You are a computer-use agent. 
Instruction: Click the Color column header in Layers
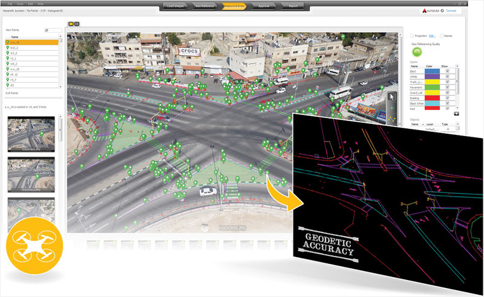[429, 67]
